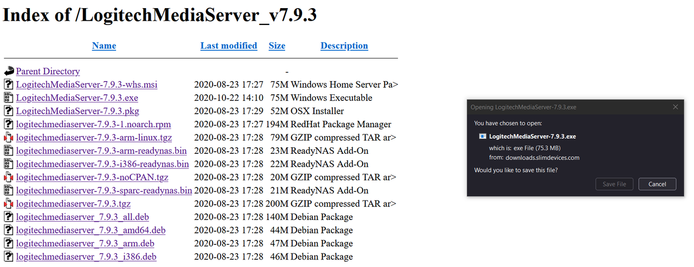Download logitechmediaserver-7.9.3-noCPAN.tgz
Viewport: 694px width, 267px height.
[92, 177]
